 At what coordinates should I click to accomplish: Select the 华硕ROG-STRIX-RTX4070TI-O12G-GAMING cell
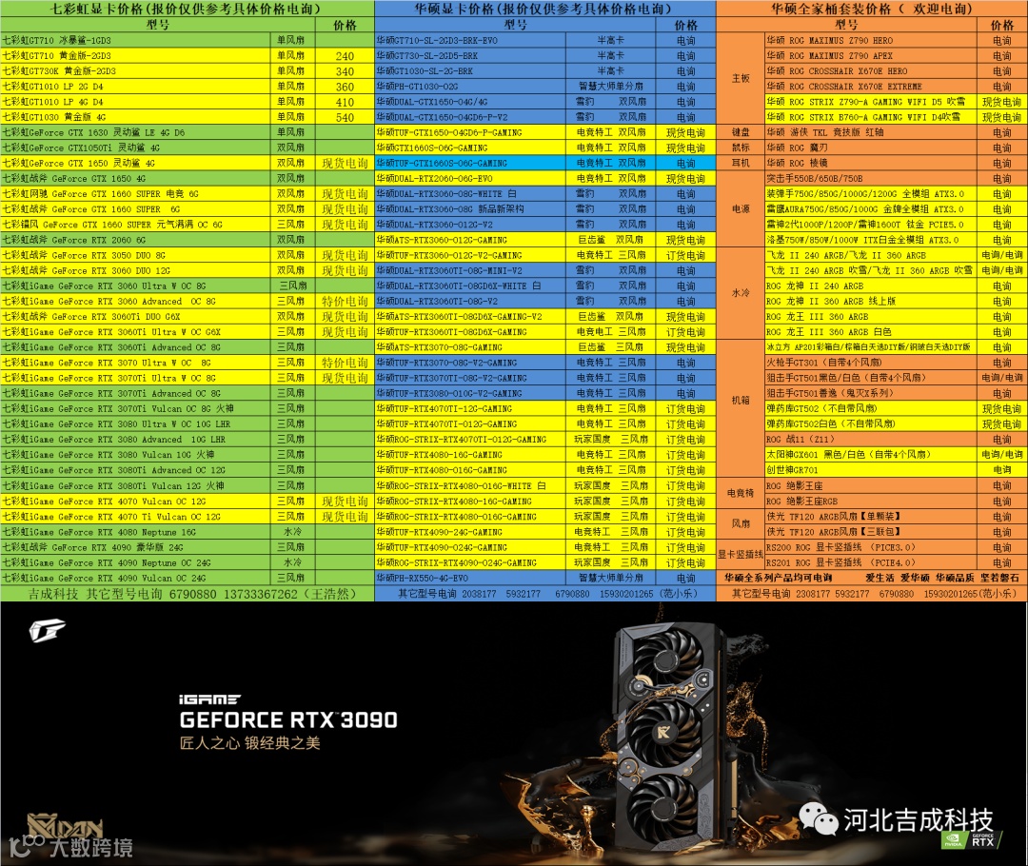click(x=470, y=440)
